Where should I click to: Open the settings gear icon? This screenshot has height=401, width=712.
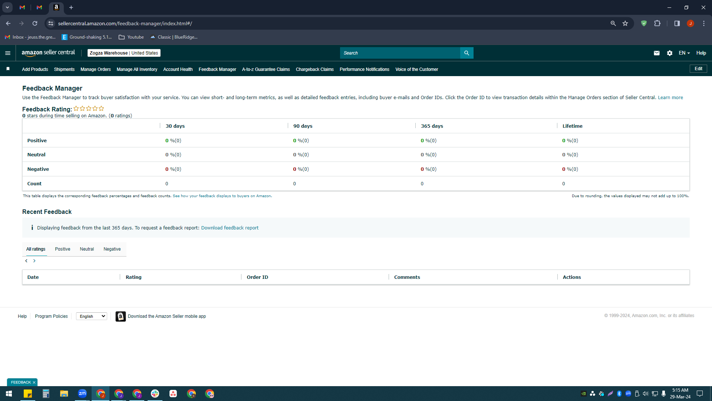pyautogui.click(x=669, y=53)
